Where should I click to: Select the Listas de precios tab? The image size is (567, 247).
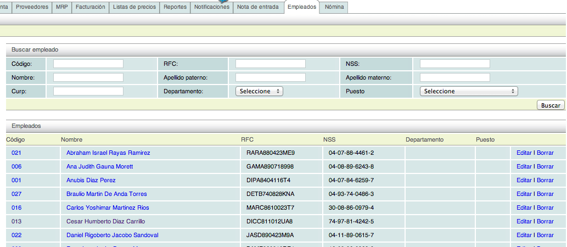[x=134, y=7]
